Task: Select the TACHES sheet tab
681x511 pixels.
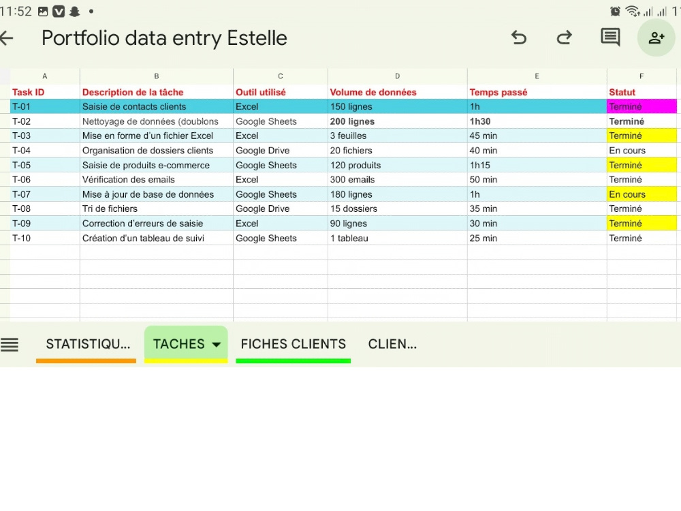Action: click(178, 344)
